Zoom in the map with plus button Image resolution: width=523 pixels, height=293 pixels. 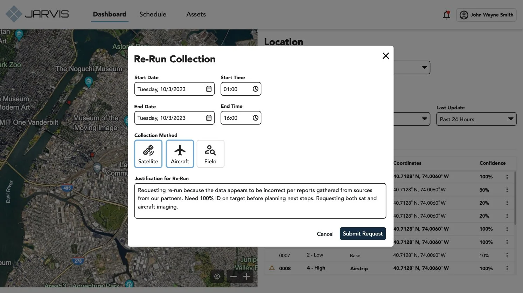[246, 277]
